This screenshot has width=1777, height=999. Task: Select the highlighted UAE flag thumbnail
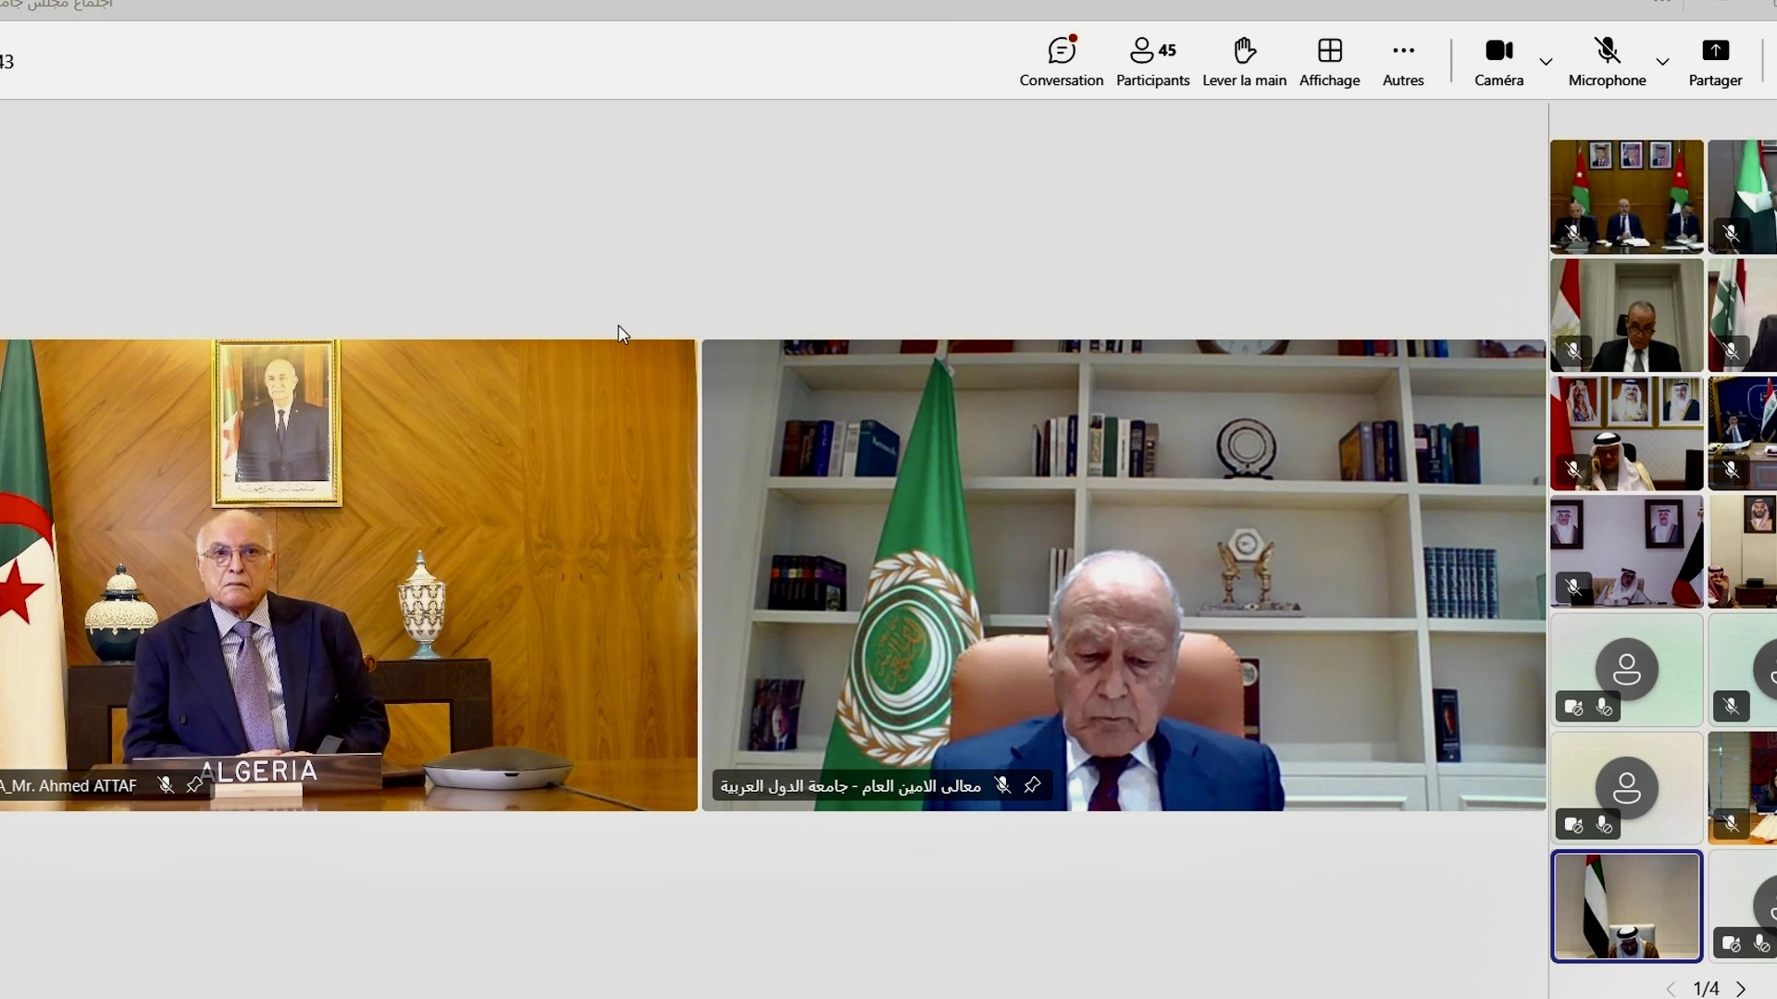pos(1626,906)
